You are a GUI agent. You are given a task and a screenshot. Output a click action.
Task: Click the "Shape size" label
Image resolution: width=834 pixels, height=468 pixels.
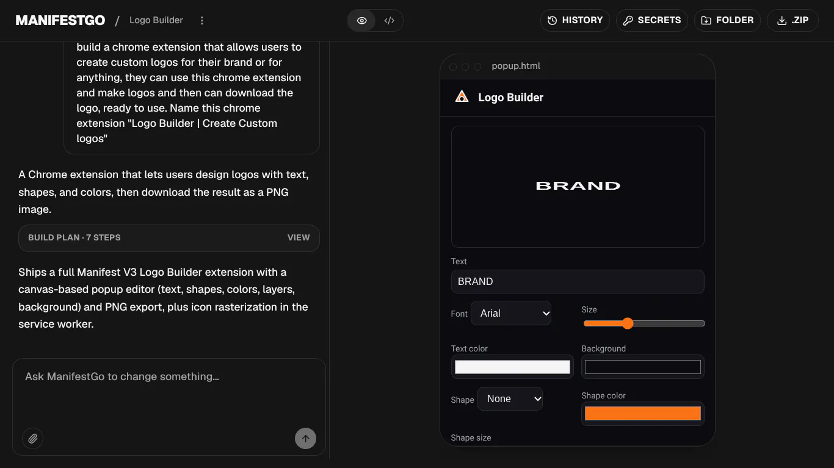click(471, 437)
